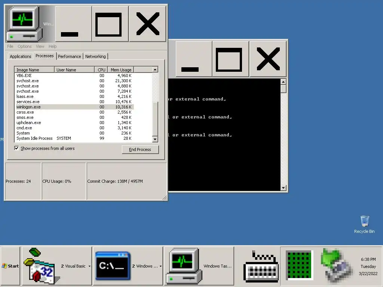Viewport: 383px width, 287px height.
Task: Click the process list scroll-down arrow
Action: pyautogui.click(x=155, y=139)
